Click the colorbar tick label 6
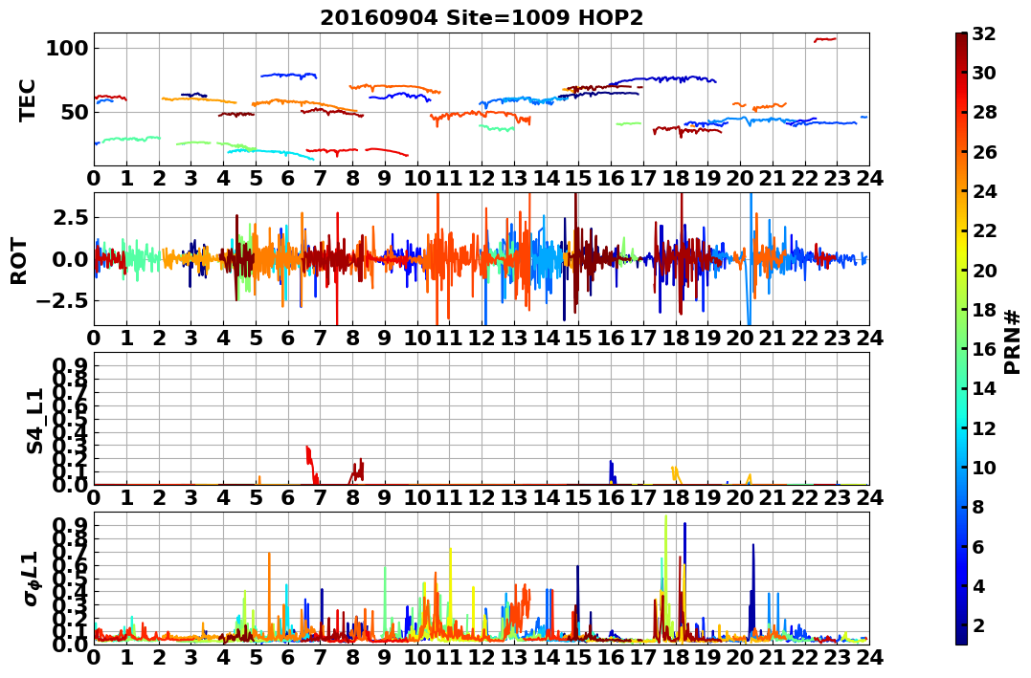 978,546
